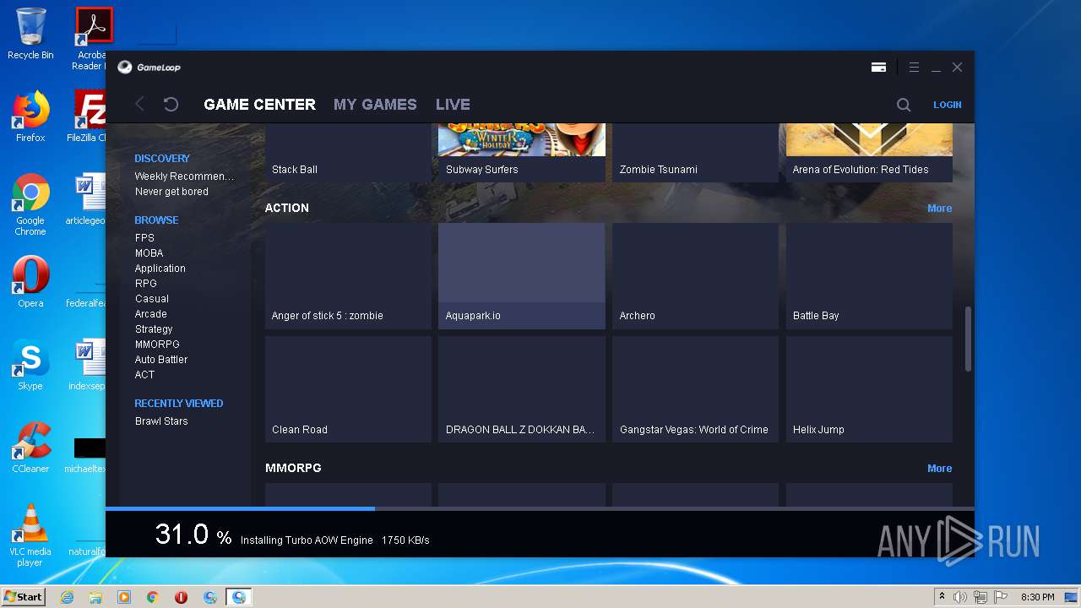Switch to GAME CENTER tab
The width and height of the screenshot is (1081, 608).
[x=259, y=105]
